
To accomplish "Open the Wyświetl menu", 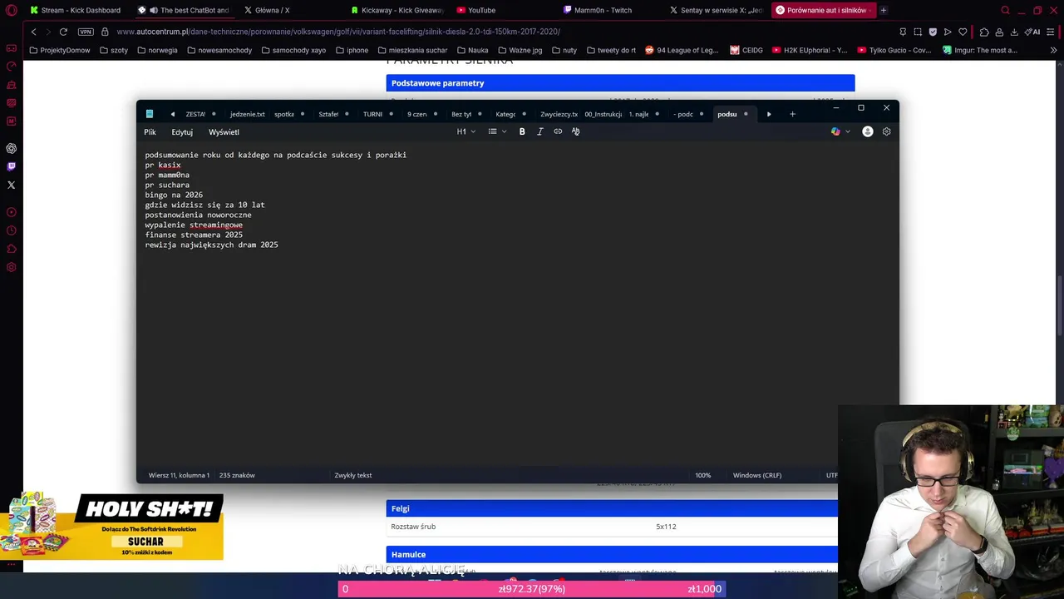I will [224, 131].
